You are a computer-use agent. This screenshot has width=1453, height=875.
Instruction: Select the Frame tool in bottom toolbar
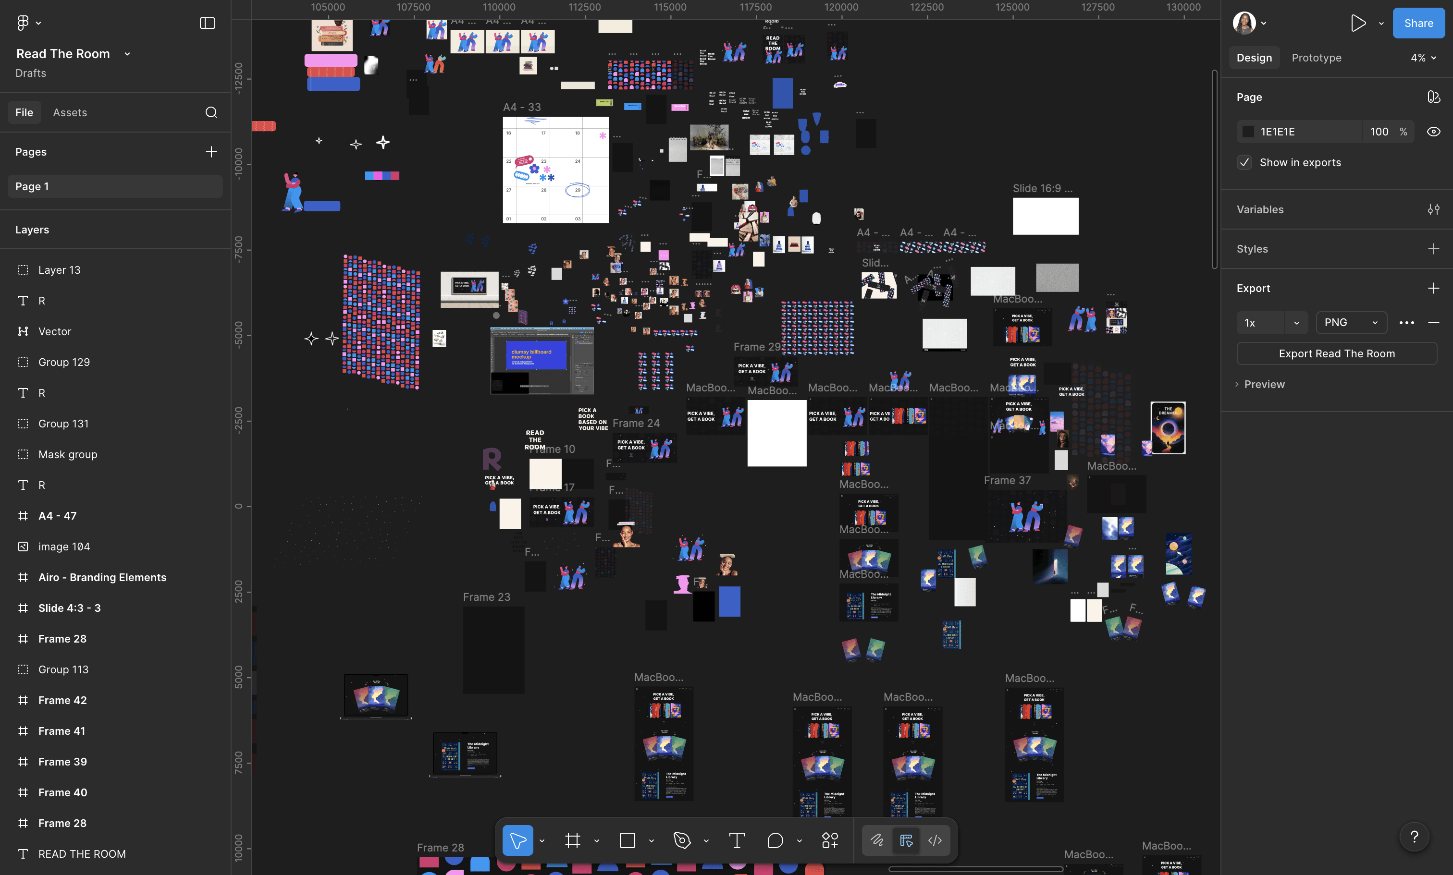(x=572, y=840)
